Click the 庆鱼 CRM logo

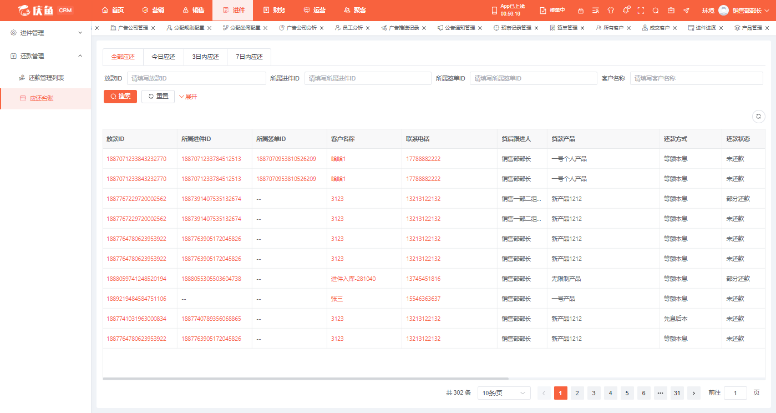[46, 10]
